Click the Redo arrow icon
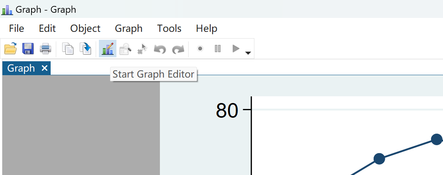This screenshot has height=175, width=443. coord(178,49)
